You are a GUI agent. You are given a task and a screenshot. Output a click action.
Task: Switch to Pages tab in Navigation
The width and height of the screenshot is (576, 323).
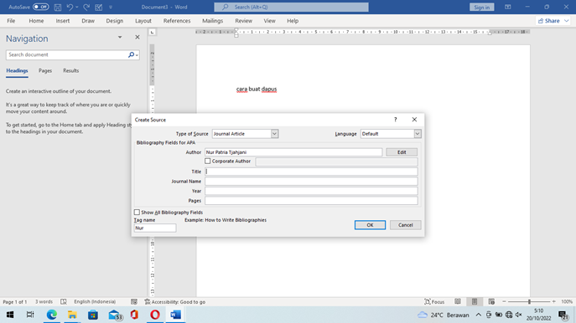pyautogui.click(x=45, y=71)
